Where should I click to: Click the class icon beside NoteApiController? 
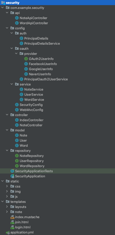[x=17, y=18]
